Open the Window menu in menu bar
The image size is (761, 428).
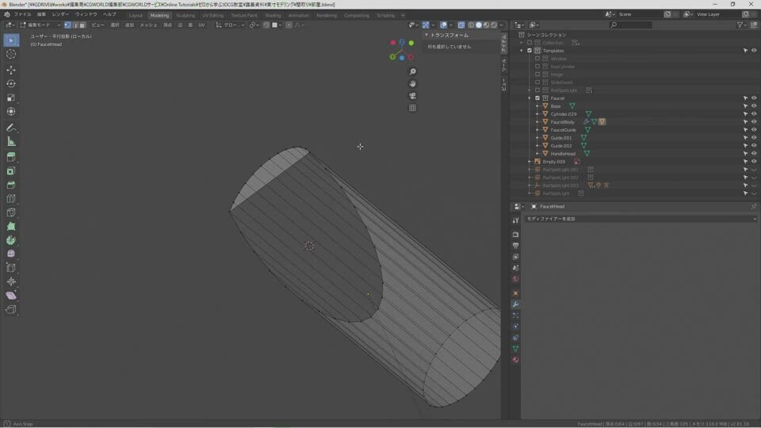click(x=86, y=14)
